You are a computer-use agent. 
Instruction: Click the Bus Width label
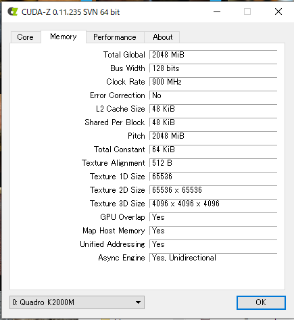[128, 68]
